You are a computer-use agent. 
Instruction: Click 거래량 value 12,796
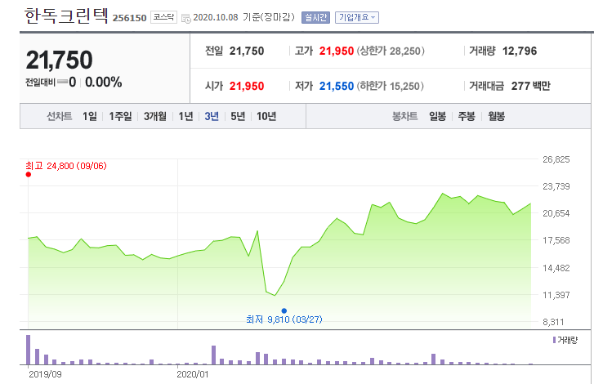pos(520,51)
